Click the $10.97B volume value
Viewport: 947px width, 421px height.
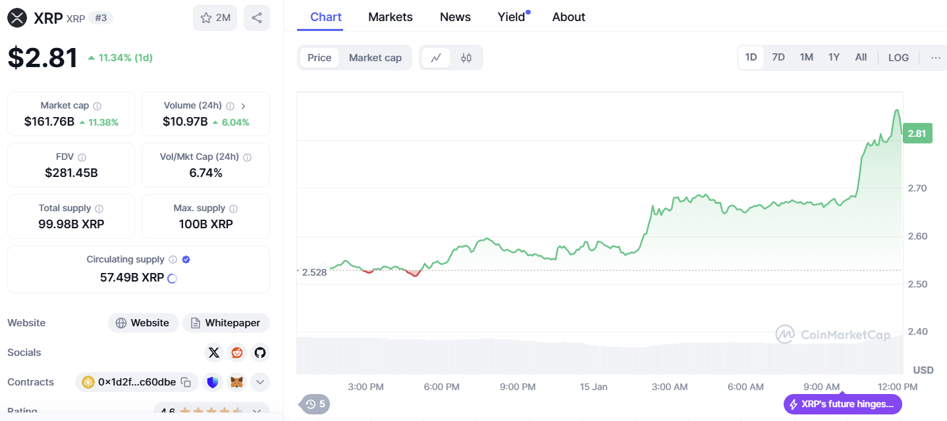(x=185, y=122)
